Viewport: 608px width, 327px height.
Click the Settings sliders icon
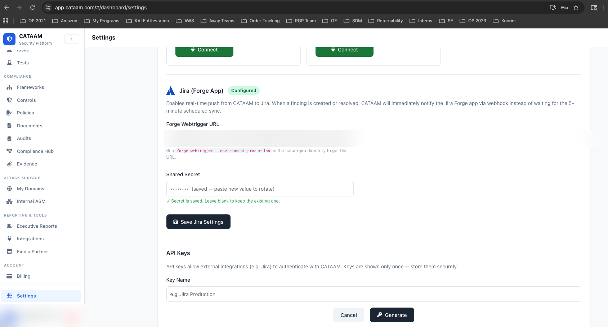[9, 296]
